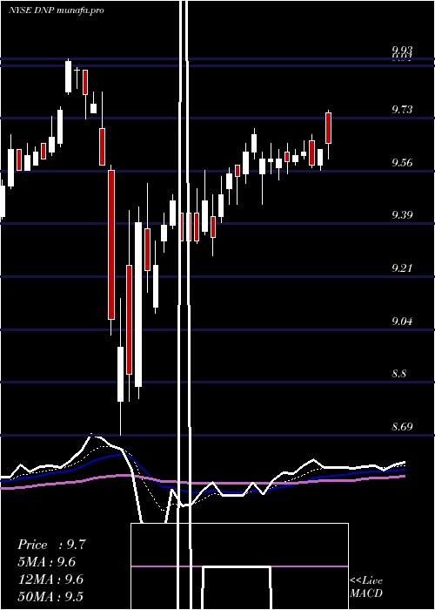Click the 'NYSE DNP munafa.pro' title text

click(57, 10)
